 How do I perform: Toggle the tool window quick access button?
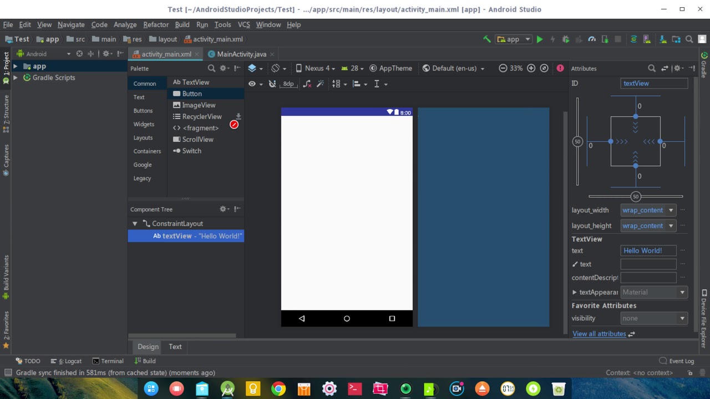click(x=8, y=372)
